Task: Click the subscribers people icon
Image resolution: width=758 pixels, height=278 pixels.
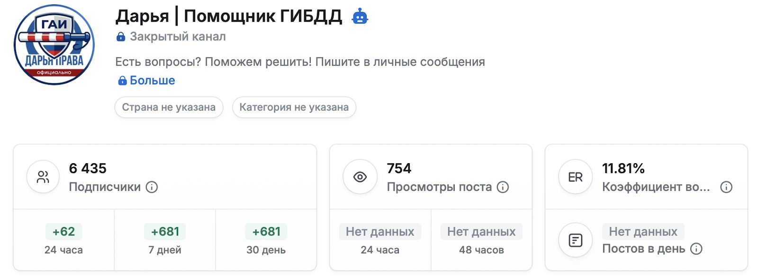Action: [43, 177]
